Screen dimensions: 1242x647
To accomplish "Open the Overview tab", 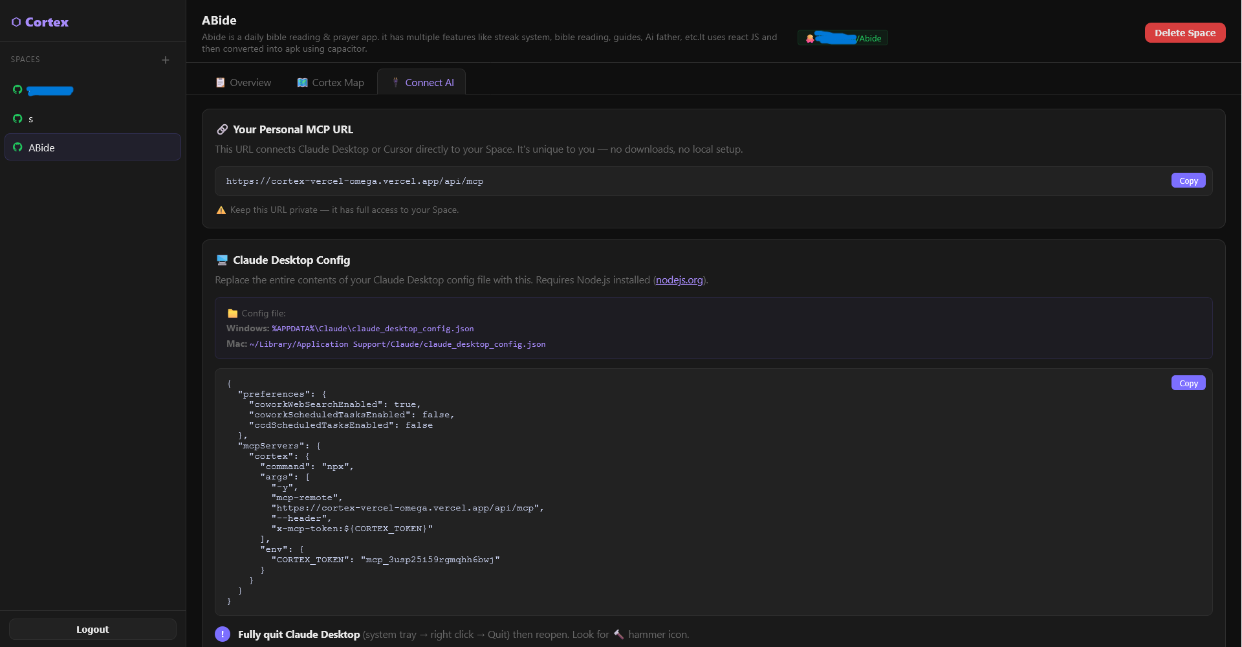I will (243, 82).
